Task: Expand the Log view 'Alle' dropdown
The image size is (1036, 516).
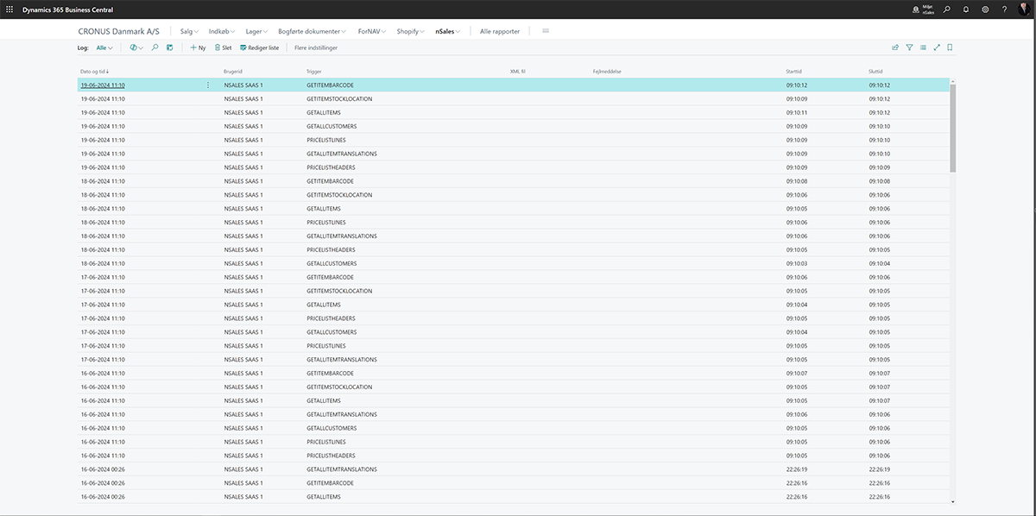Action: click(x=104, y=48)
